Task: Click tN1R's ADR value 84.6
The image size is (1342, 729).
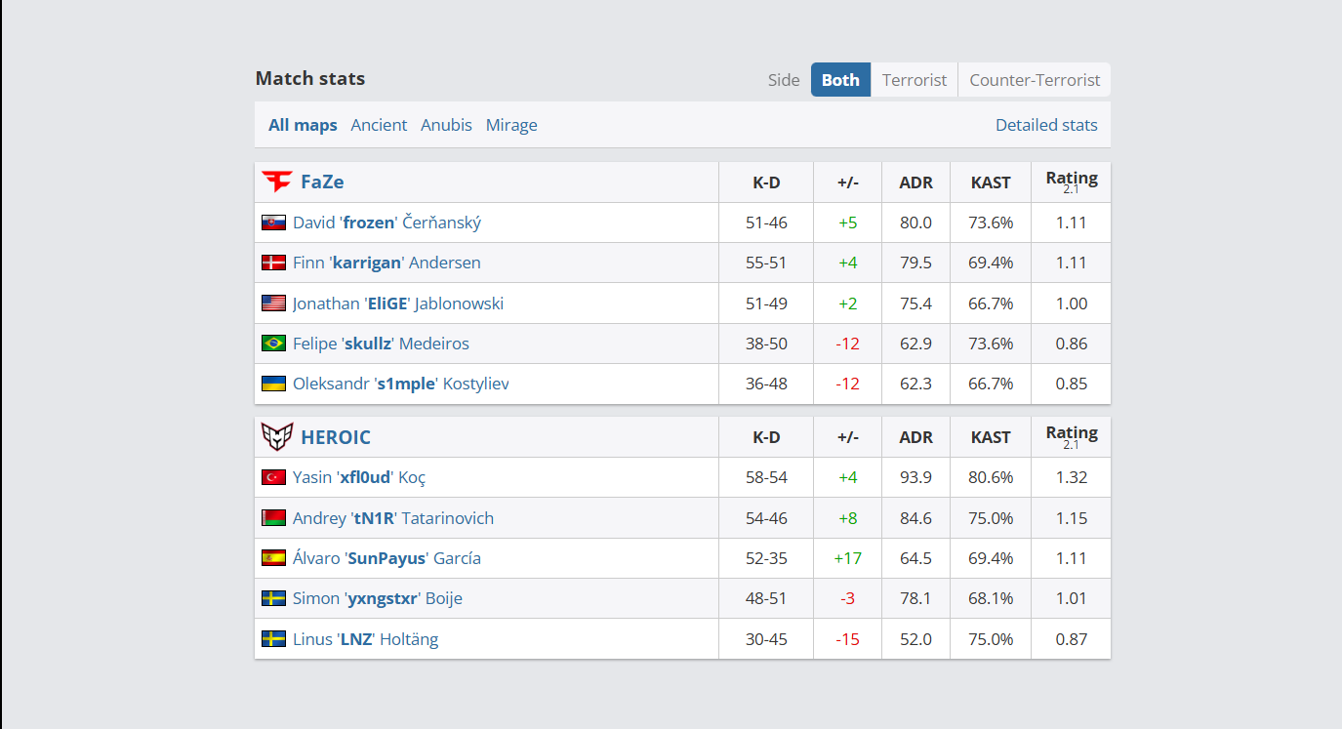Action: 915,518
